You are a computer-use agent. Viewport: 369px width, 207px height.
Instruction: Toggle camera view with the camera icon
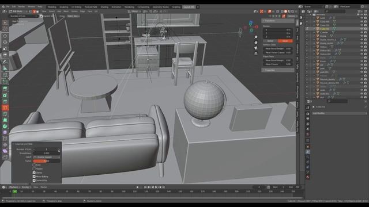(256, 48)
